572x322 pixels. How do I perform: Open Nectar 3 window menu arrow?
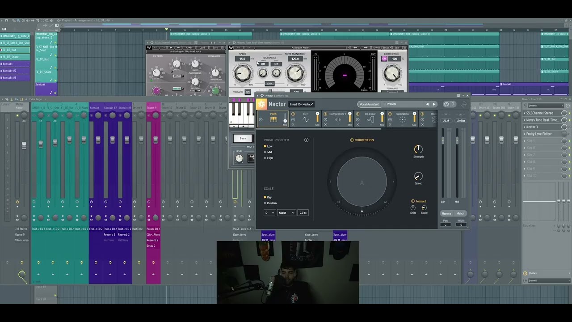click(257, 95)
